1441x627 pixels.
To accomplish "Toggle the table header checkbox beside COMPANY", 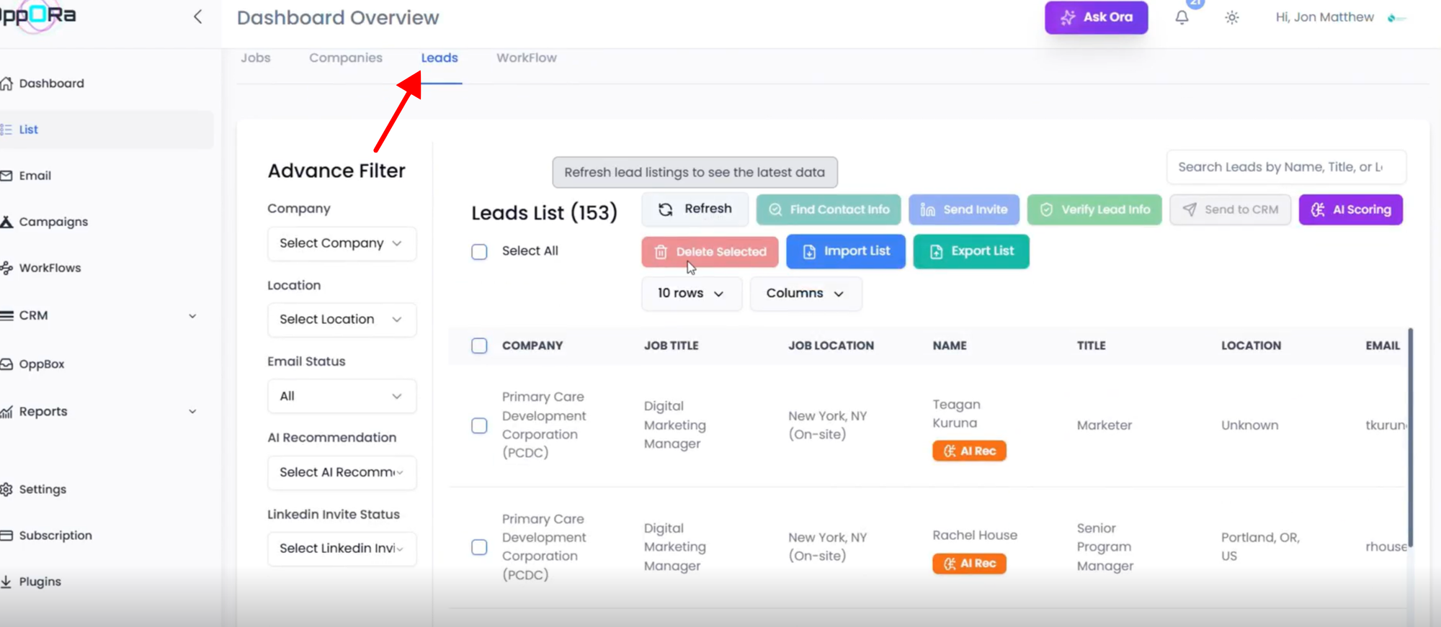I will coord(479,346).
